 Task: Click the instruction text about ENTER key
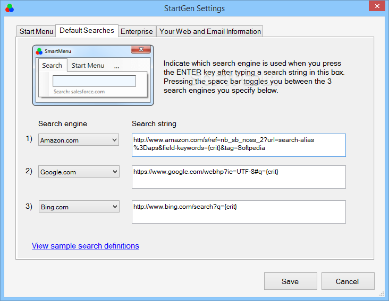pos(254,77)
